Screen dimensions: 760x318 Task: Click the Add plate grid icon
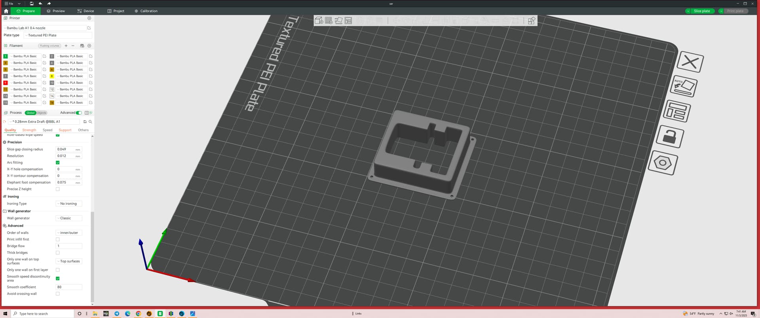point(329,21)
